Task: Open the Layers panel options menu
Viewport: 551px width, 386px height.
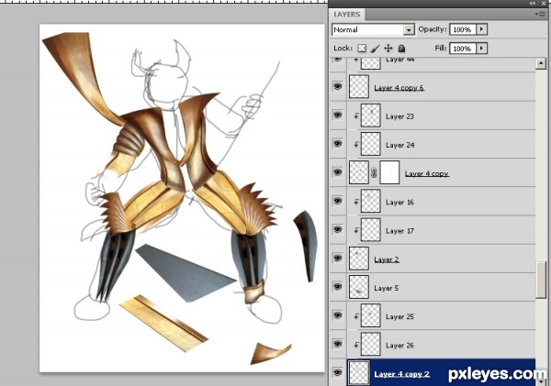Action: (x=542, y=14)
